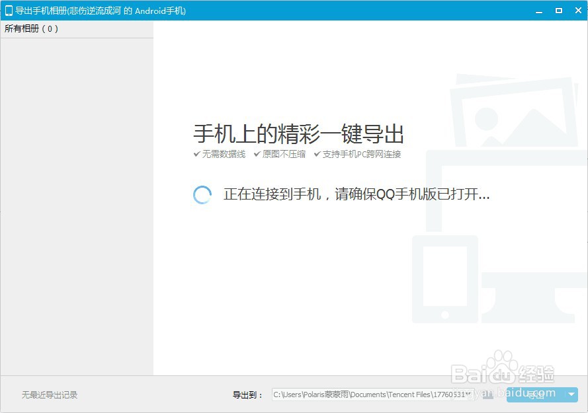Click the export path input field
588x413 pixels.
pos(374,394)
